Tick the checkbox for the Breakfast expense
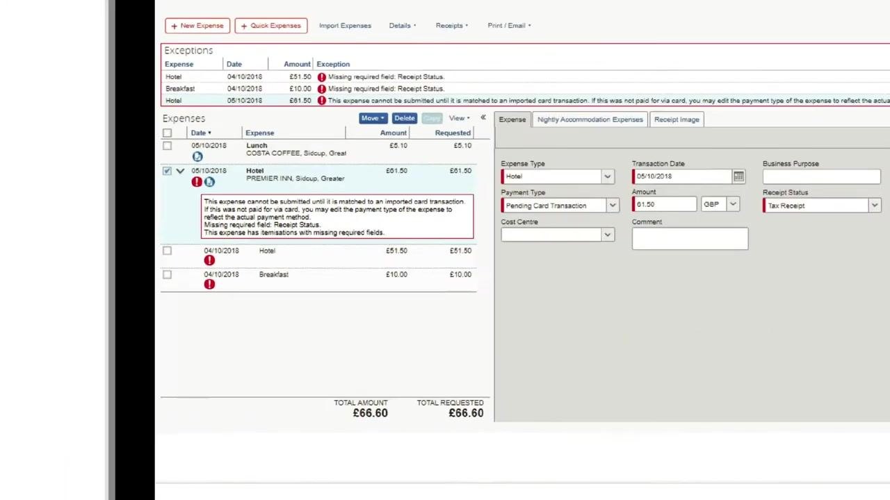The width and height of the screenshot is (890, 500). click(167, 274)
